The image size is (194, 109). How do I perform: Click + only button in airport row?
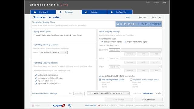coord(143,71)
